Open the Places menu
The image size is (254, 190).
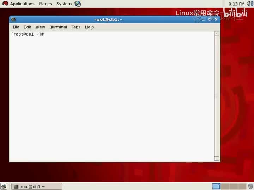click(x=46, y=4)
